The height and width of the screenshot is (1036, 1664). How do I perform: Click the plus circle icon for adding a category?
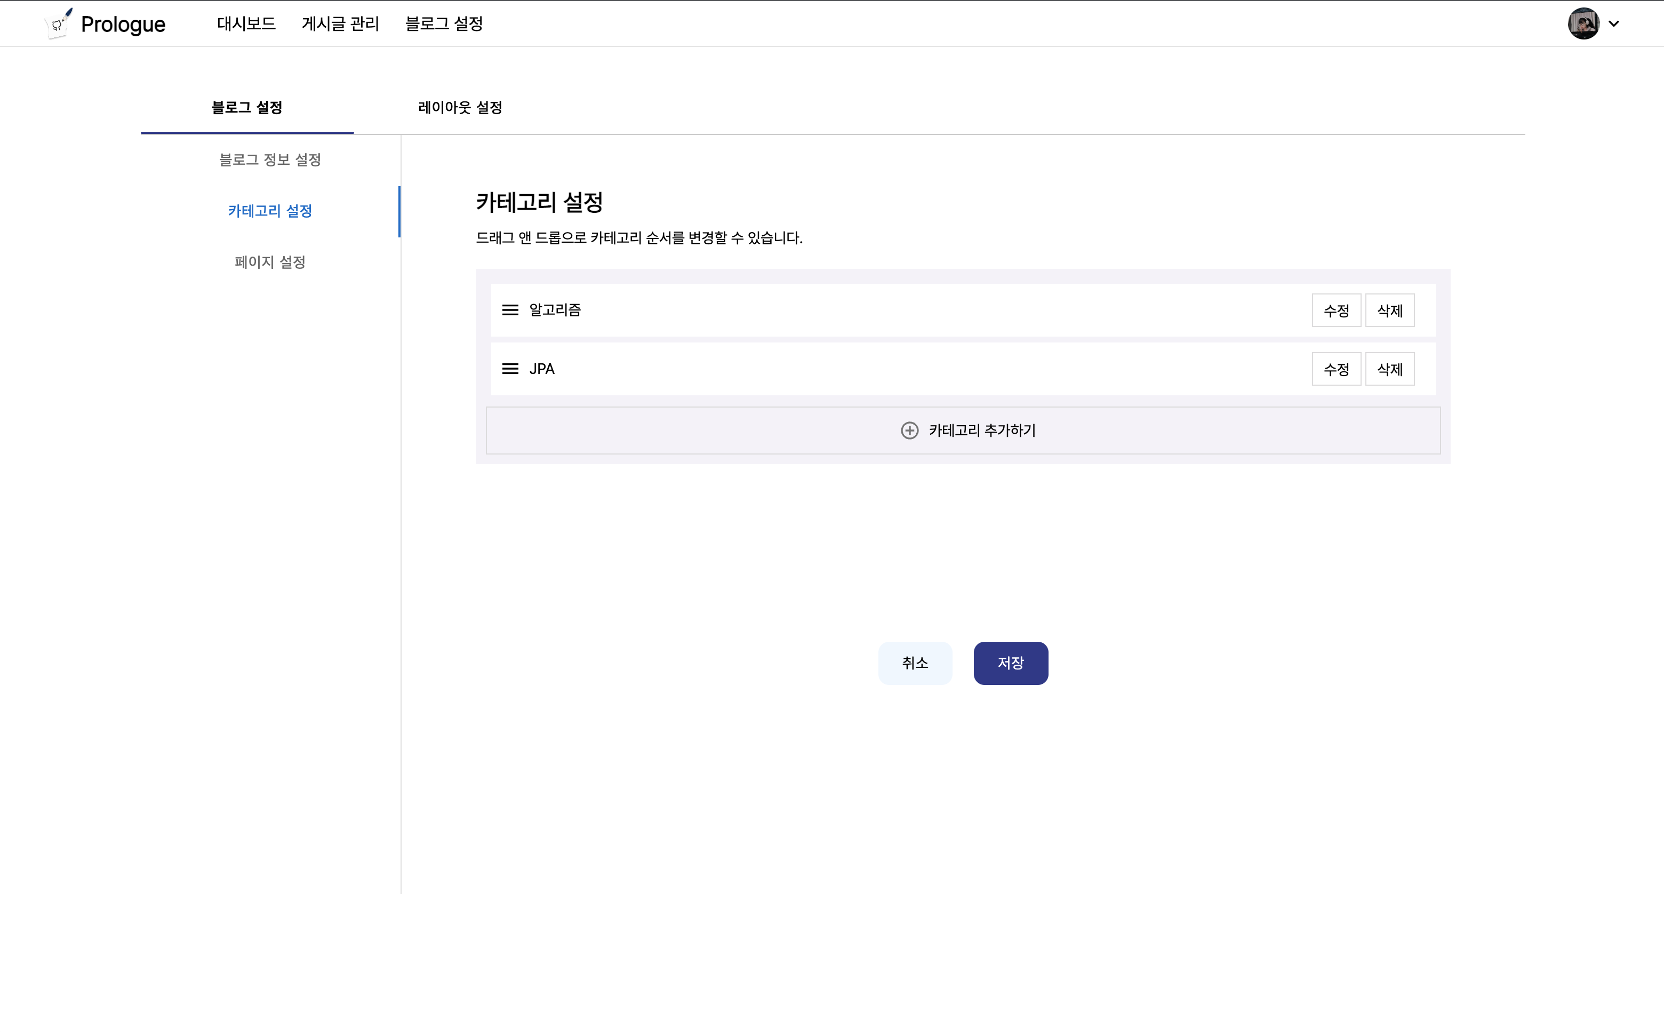[x=909, y=431]
